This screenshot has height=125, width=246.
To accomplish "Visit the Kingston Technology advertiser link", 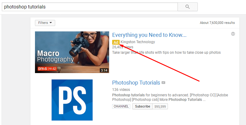I will point(138,42).
